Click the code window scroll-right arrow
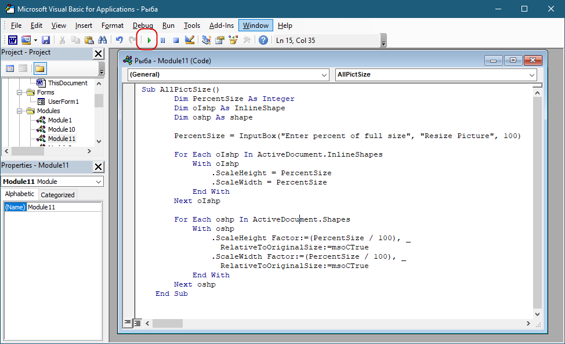The height and width of the screenshot is (344, 565). coord(528,324)
